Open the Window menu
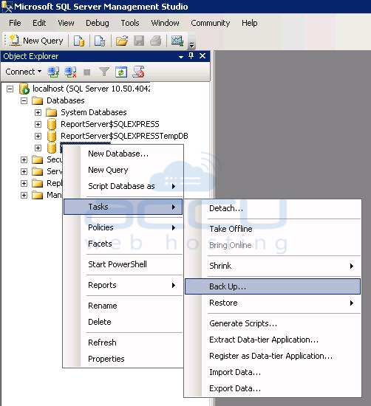Viewport: 371px width, 406px height. coord(165,23)
